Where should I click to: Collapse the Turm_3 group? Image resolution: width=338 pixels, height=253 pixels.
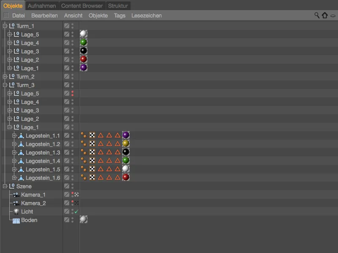click(x=5, y=85)
